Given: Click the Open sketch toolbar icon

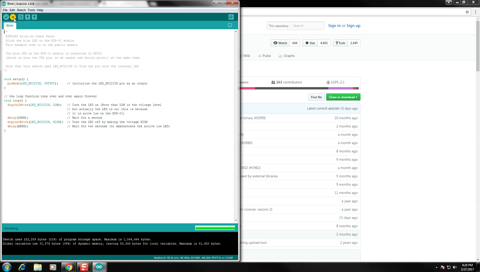Looking at the screenshot, I should tap(27, 17).
